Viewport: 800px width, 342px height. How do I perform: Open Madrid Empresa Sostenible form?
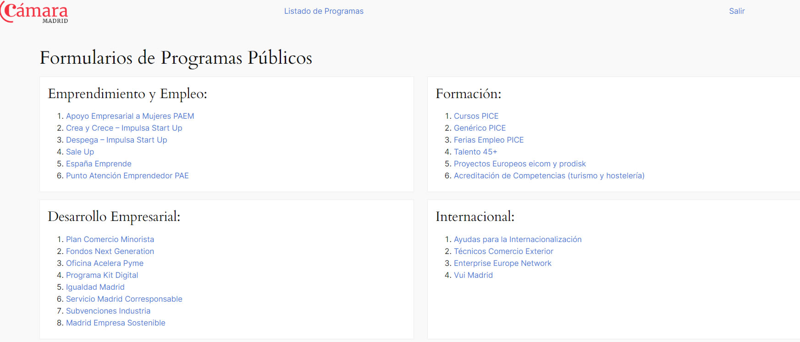[116, 323]
